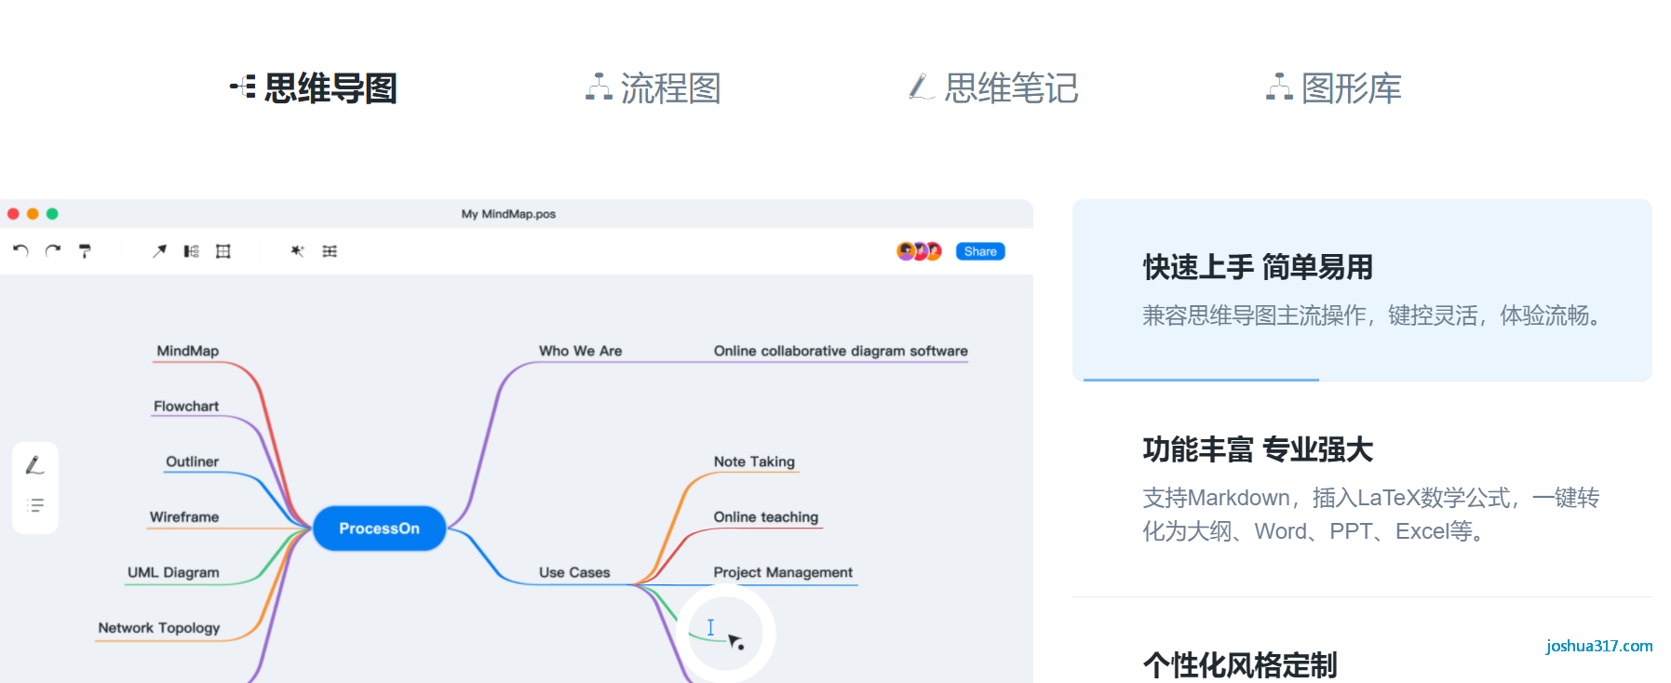Click the flowchart icon beside 流程图
The image size is (1671, 683).
[x=599, y=87]
